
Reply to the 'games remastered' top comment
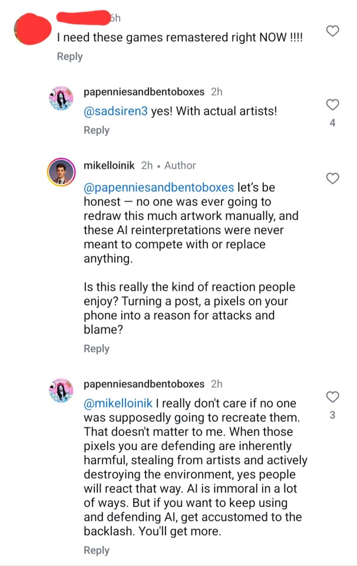(x=70, y=57)
